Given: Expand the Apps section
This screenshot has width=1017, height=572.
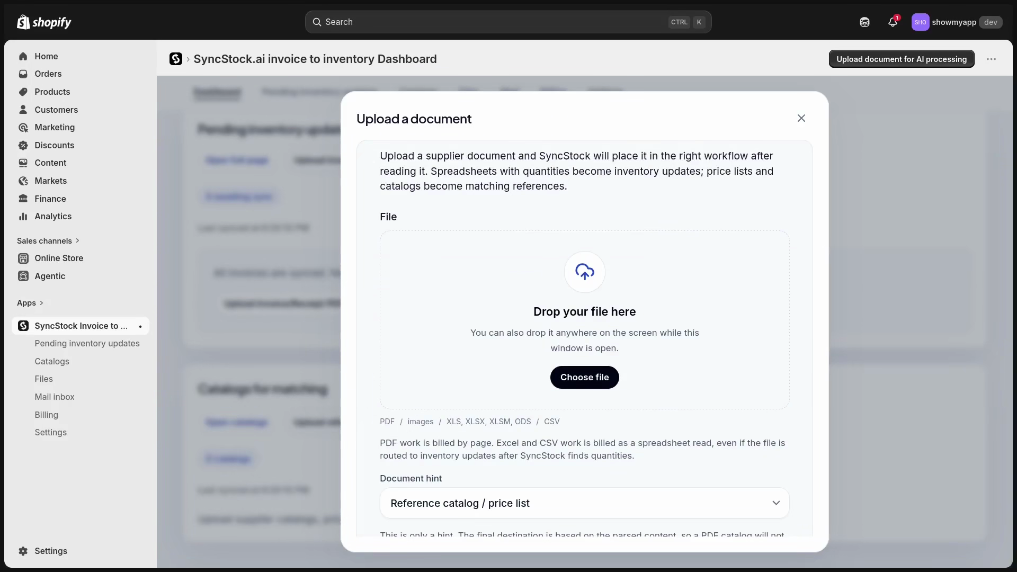Looking at the screenshot, I should click(x=30, y=303).
